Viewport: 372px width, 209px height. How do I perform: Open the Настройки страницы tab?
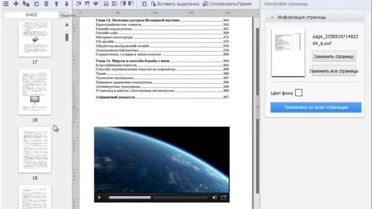point(286,4)
